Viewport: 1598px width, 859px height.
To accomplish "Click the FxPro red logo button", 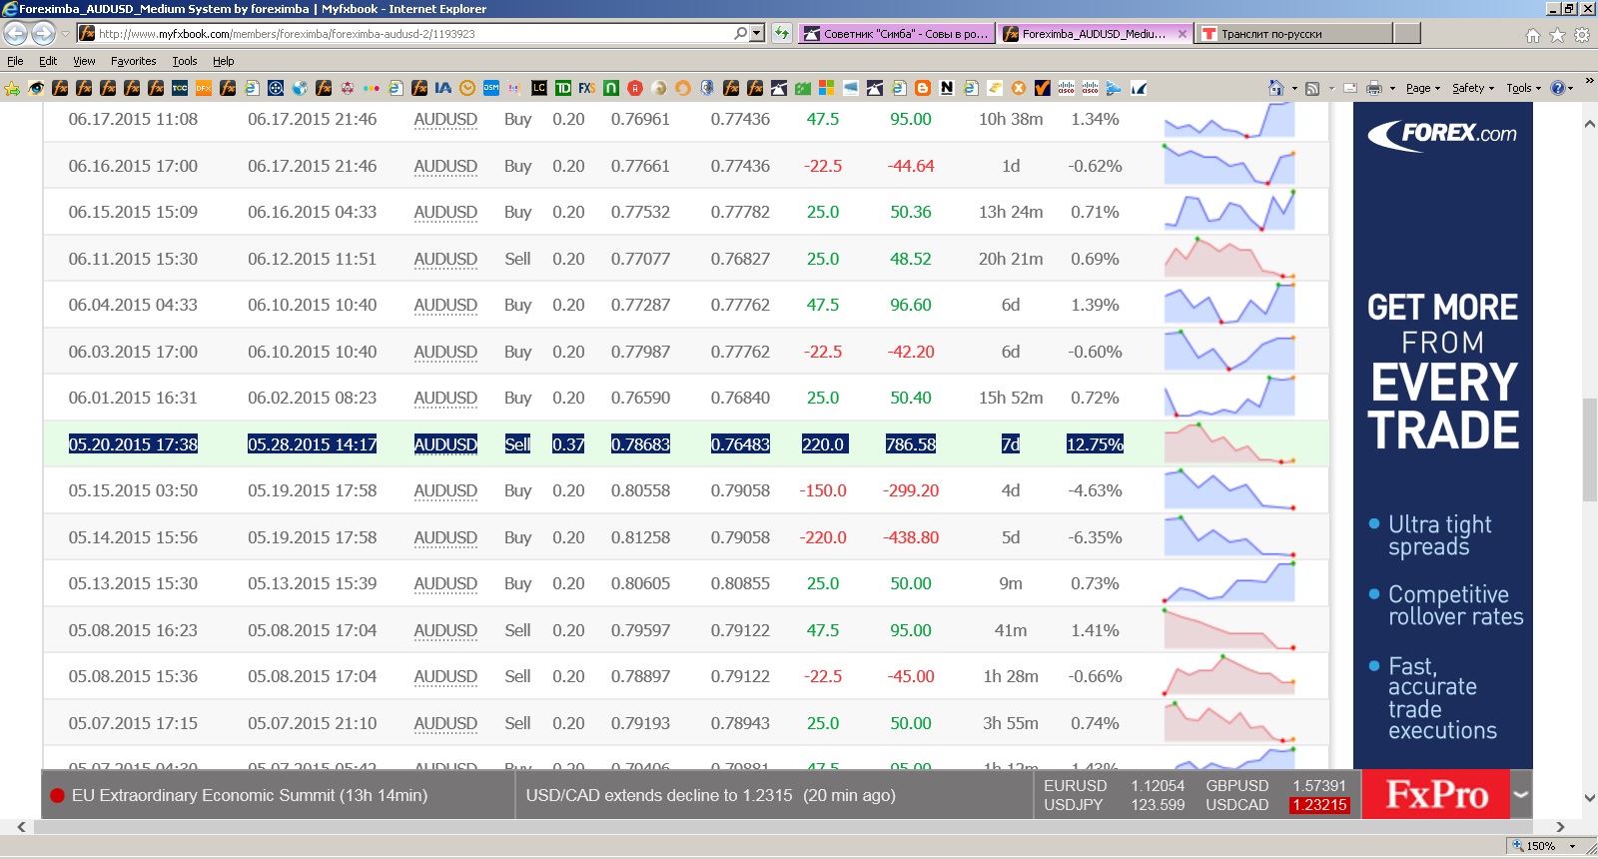I will 1436,795.
